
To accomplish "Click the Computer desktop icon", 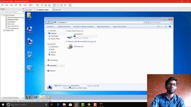I will point(30,30).
